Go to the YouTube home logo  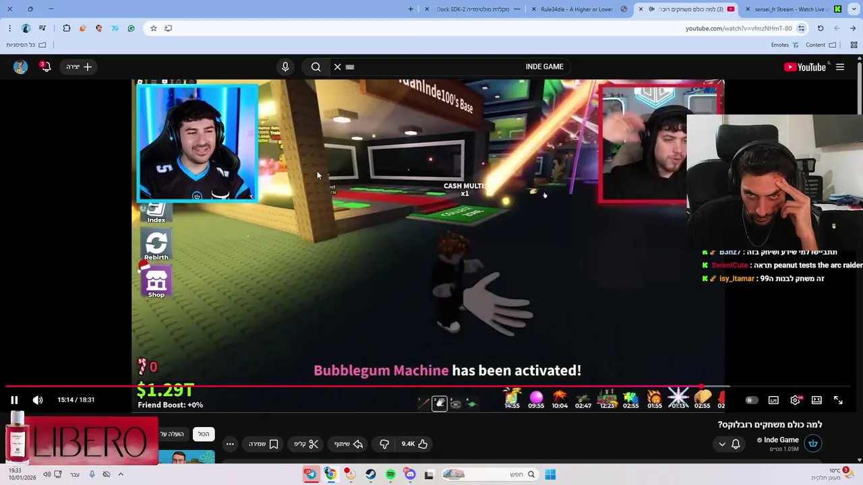click(805, 67)
